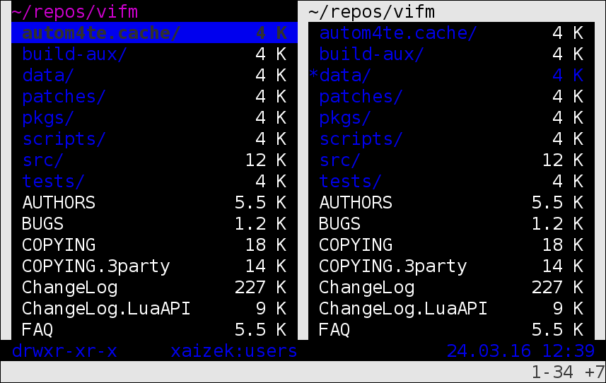Viewport: 606px width, 383px height.
Task: Select ChangeLog.LuaAPI in the right pane
Action: 451,309
